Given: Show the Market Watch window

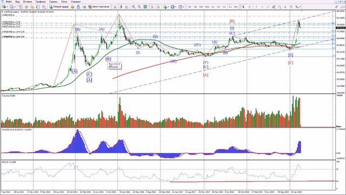Looking at the screenshot, I should pos(21,7).
